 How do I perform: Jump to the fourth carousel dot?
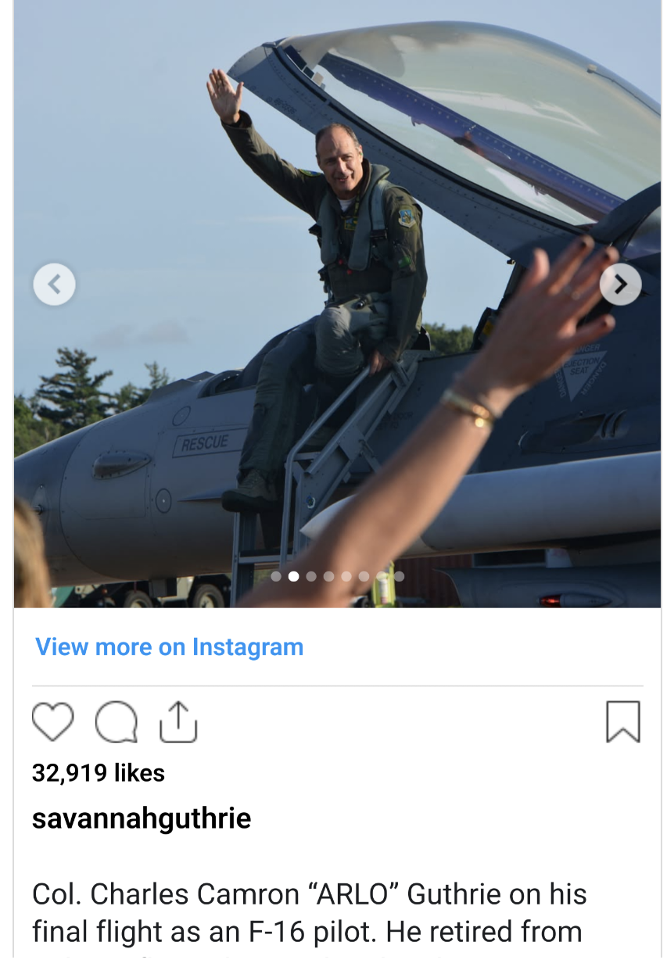point(328,576)
